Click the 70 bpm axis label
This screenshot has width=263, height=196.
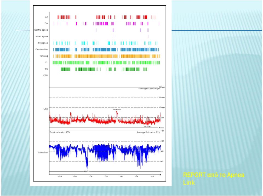coord(162,118)
